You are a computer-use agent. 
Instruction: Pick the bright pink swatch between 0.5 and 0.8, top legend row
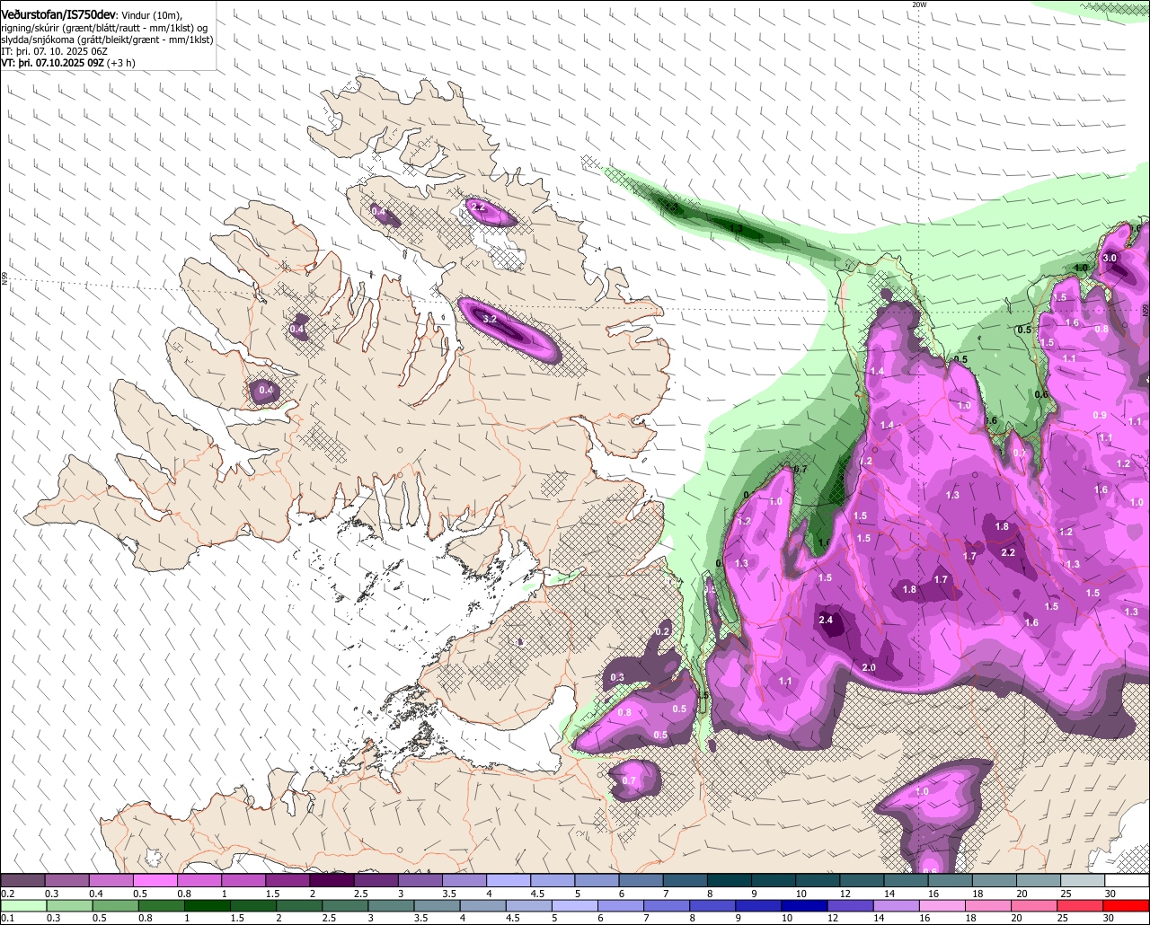coord(155,880)
